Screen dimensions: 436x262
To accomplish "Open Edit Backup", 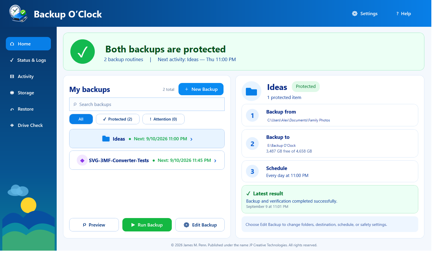I will tap(200, 225).
